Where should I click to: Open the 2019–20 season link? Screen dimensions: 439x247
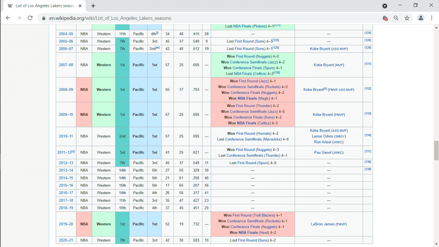click(65, 224)
